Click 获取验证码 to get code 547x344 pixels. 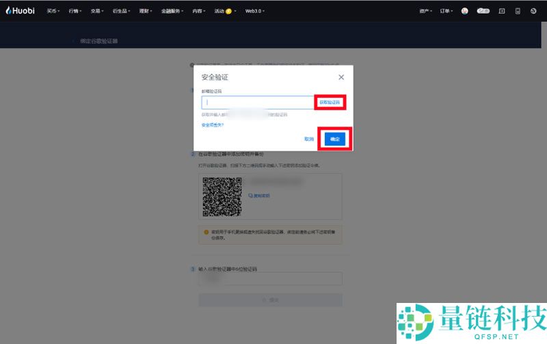coord(330,102)
